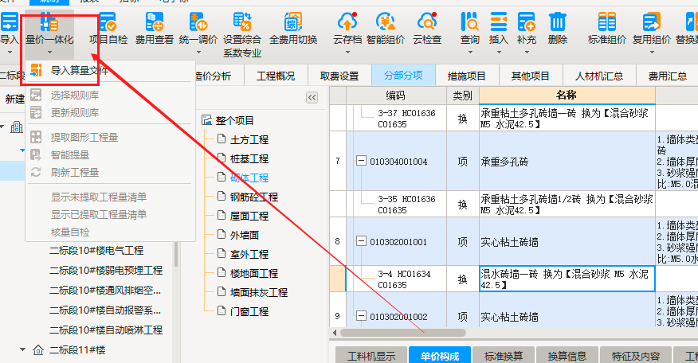Select 二标段10#楼电气工程 project
Image resolution: width=698 pixels, height=363 pixels.
click(x=96, y=251)
